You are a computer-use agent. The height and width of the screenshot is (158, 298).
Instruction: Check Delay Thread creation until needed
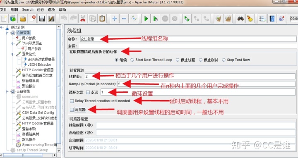[72, 101]
